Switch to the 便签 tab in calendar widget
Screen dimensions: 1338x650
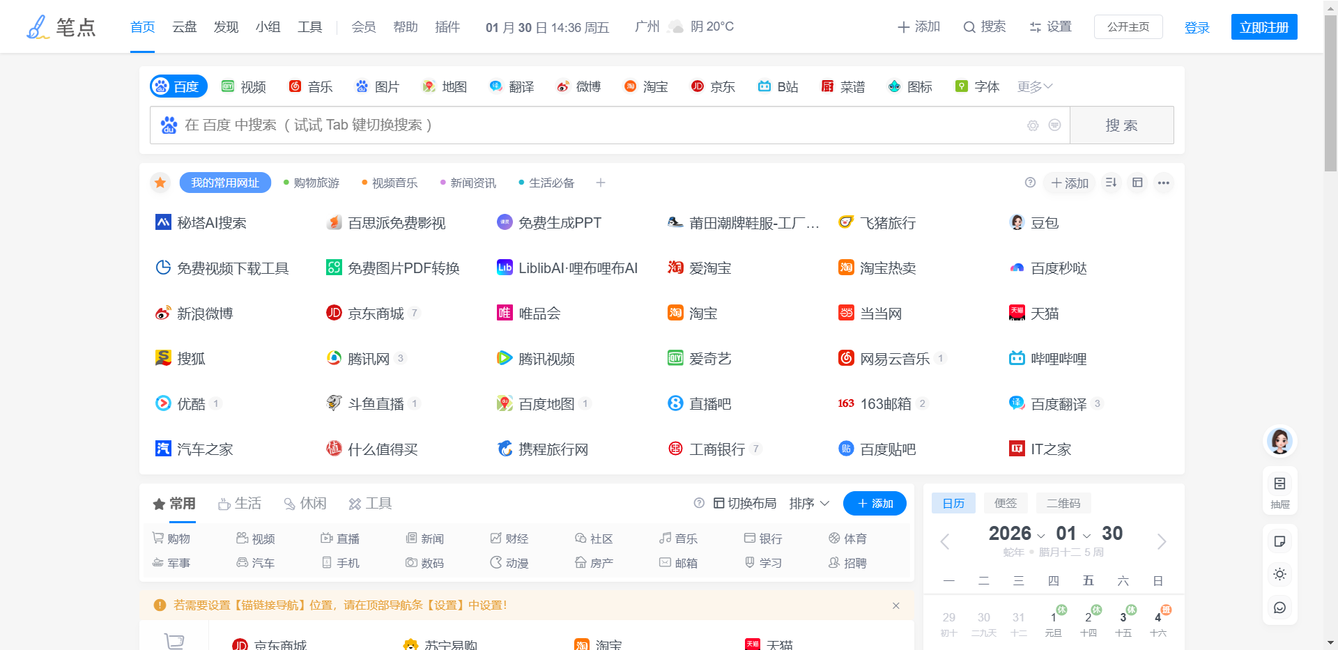click(x=1006, y=503)
